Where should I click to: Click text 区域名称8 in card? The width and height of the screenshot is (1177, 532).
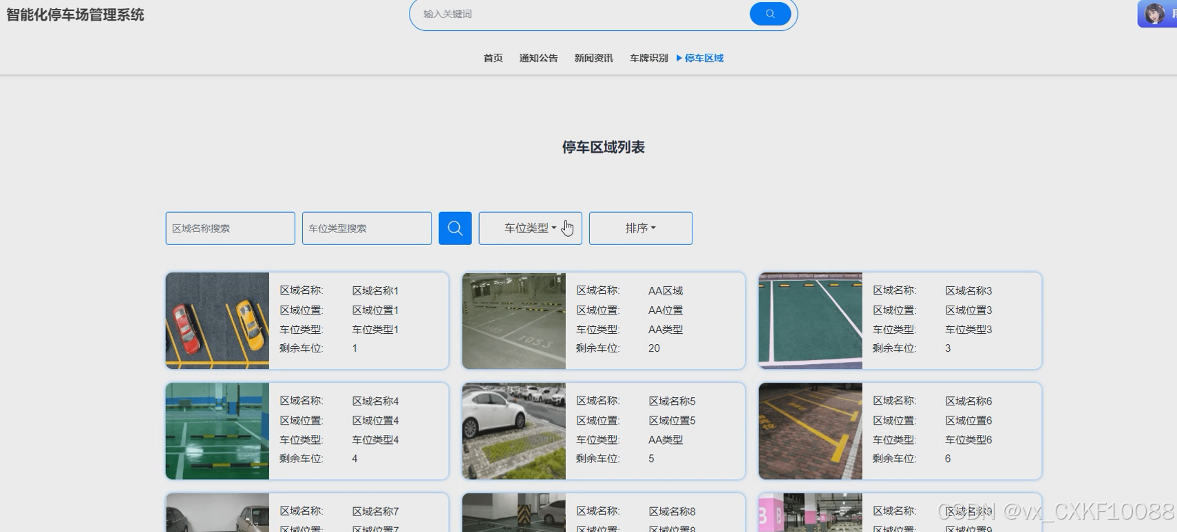click(x=672, y=511)
